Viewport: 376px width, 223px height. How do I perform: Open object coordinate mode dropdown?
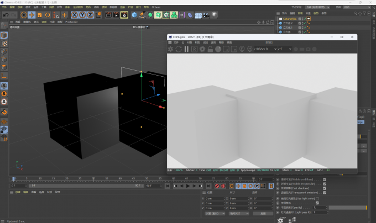[215, 214]
